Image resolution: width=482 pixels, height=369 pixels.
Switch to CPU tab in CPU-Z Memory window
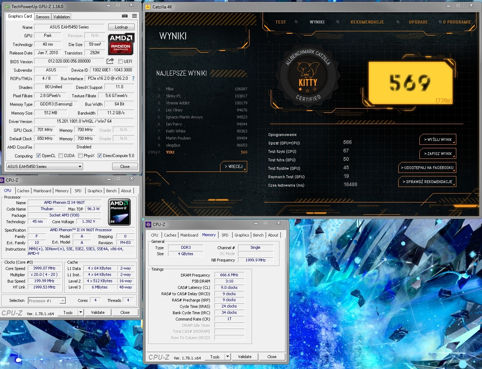click(x=155, y=235)
